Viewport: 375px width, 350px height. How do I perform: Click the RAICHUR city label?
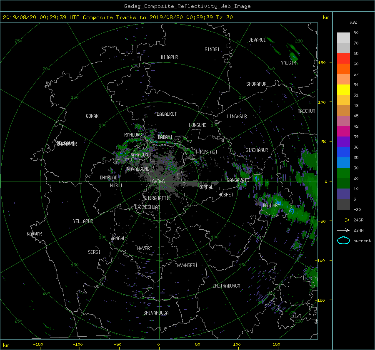[306, 111]
